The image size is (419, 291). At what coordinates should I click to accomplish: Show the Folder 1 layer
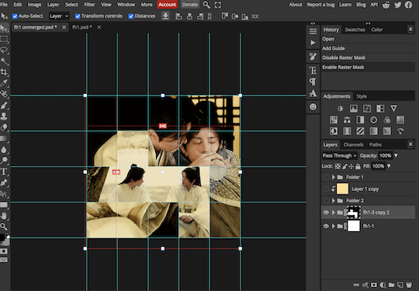pyautogui.click(x=326, y=177)
